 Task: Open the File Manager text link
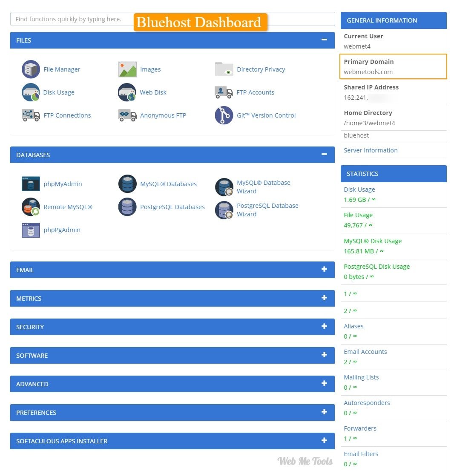click(x=62, y=69)
